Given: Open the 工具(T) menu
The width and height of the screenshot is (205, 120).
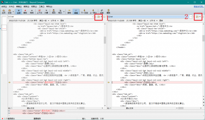Looking at the screenshot, I should click(41, 7).
